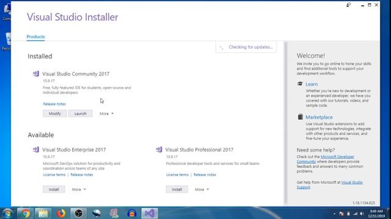Screen dimensions: 391x219
Task: Click the Visual Studio Enterprise 2017 logo icon
Action: tap(36, 150)
